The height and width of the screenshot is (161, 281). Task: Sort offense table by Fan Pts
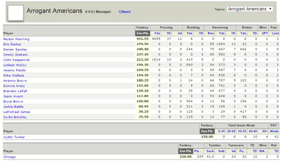[x=142, y=33]
